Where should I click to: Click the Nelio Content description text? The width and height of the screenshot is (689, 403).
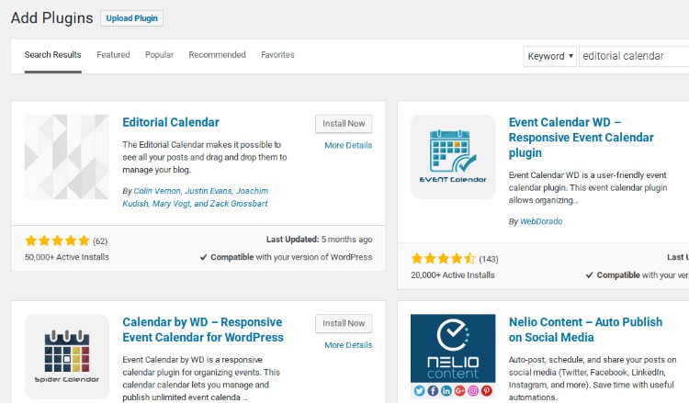pyautogui.click(x=593, y=378)
